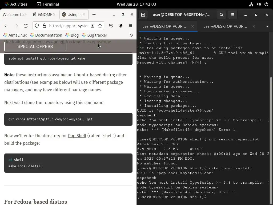Screen dimensions: 273x205
Task: Click the git clone command code block
Action: (x=68, y=119)
